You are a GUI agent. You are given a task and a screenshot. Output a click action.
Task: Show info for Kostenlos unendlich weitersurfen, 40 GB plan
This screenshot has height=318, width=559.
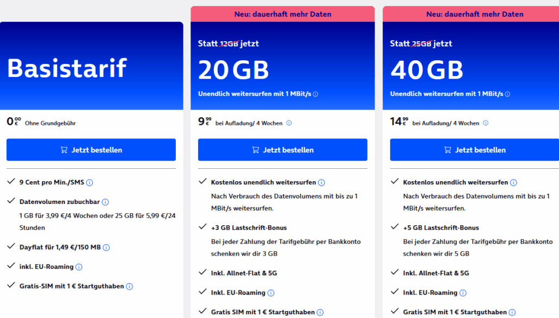click(513, 182)
